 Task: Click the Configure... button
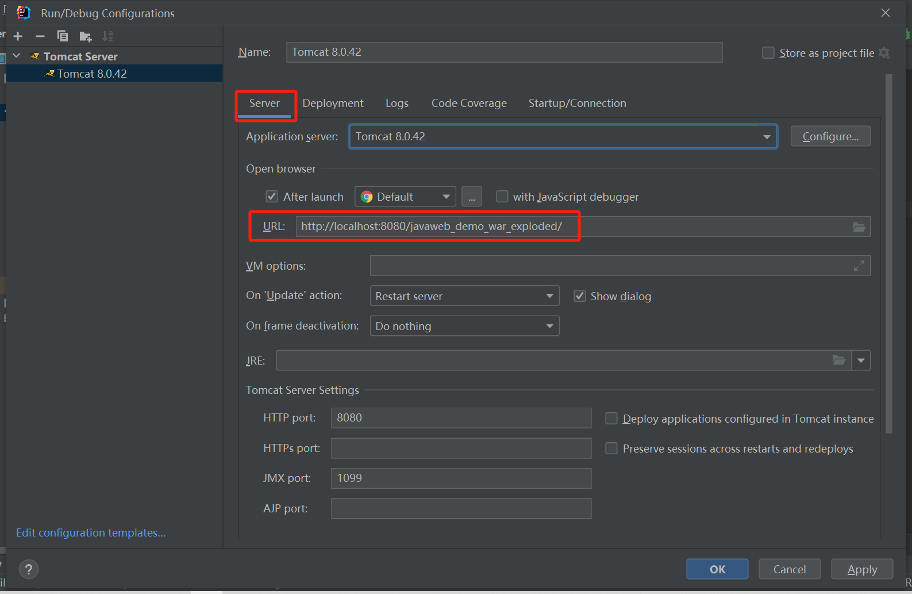click(830, 136)
